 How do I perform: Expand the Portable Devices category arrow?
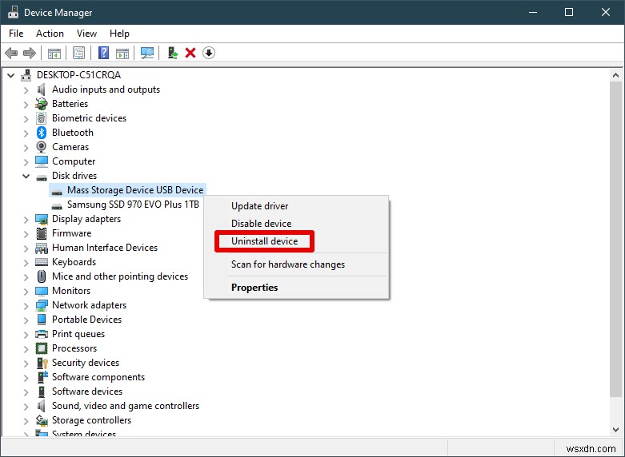(x=26, y=320)
